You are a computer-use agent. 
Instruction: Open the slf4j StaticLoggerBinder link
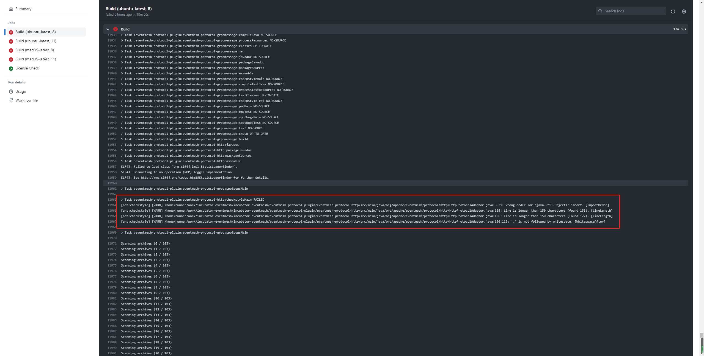(x=186, y=178)
